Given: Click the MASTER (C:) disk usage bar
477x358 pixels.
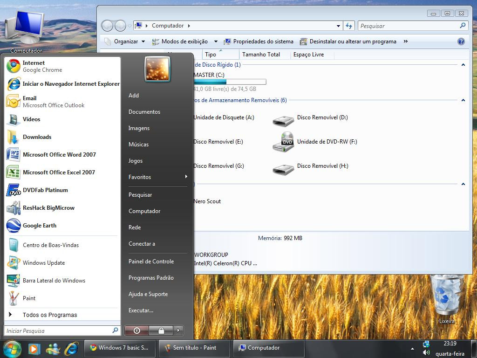Looking at the screenshot, I should point(230,82).
